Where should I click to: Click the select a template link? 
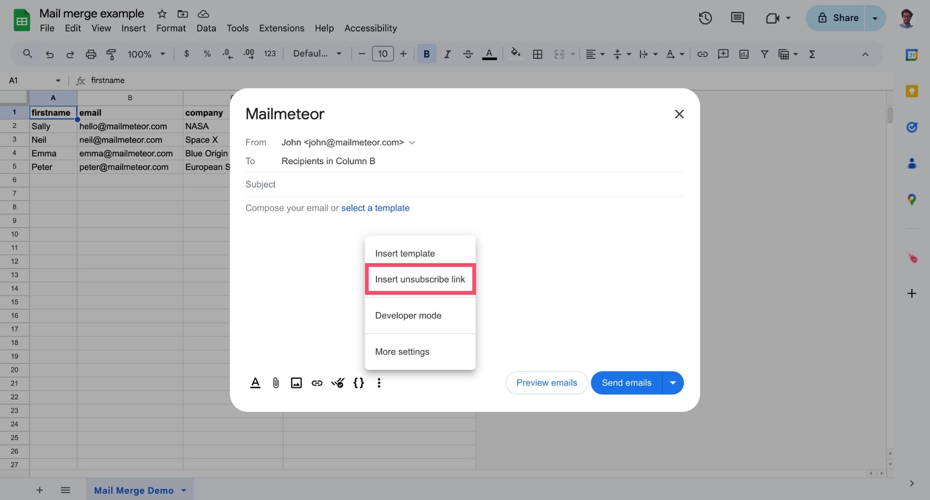pos(375,208)
